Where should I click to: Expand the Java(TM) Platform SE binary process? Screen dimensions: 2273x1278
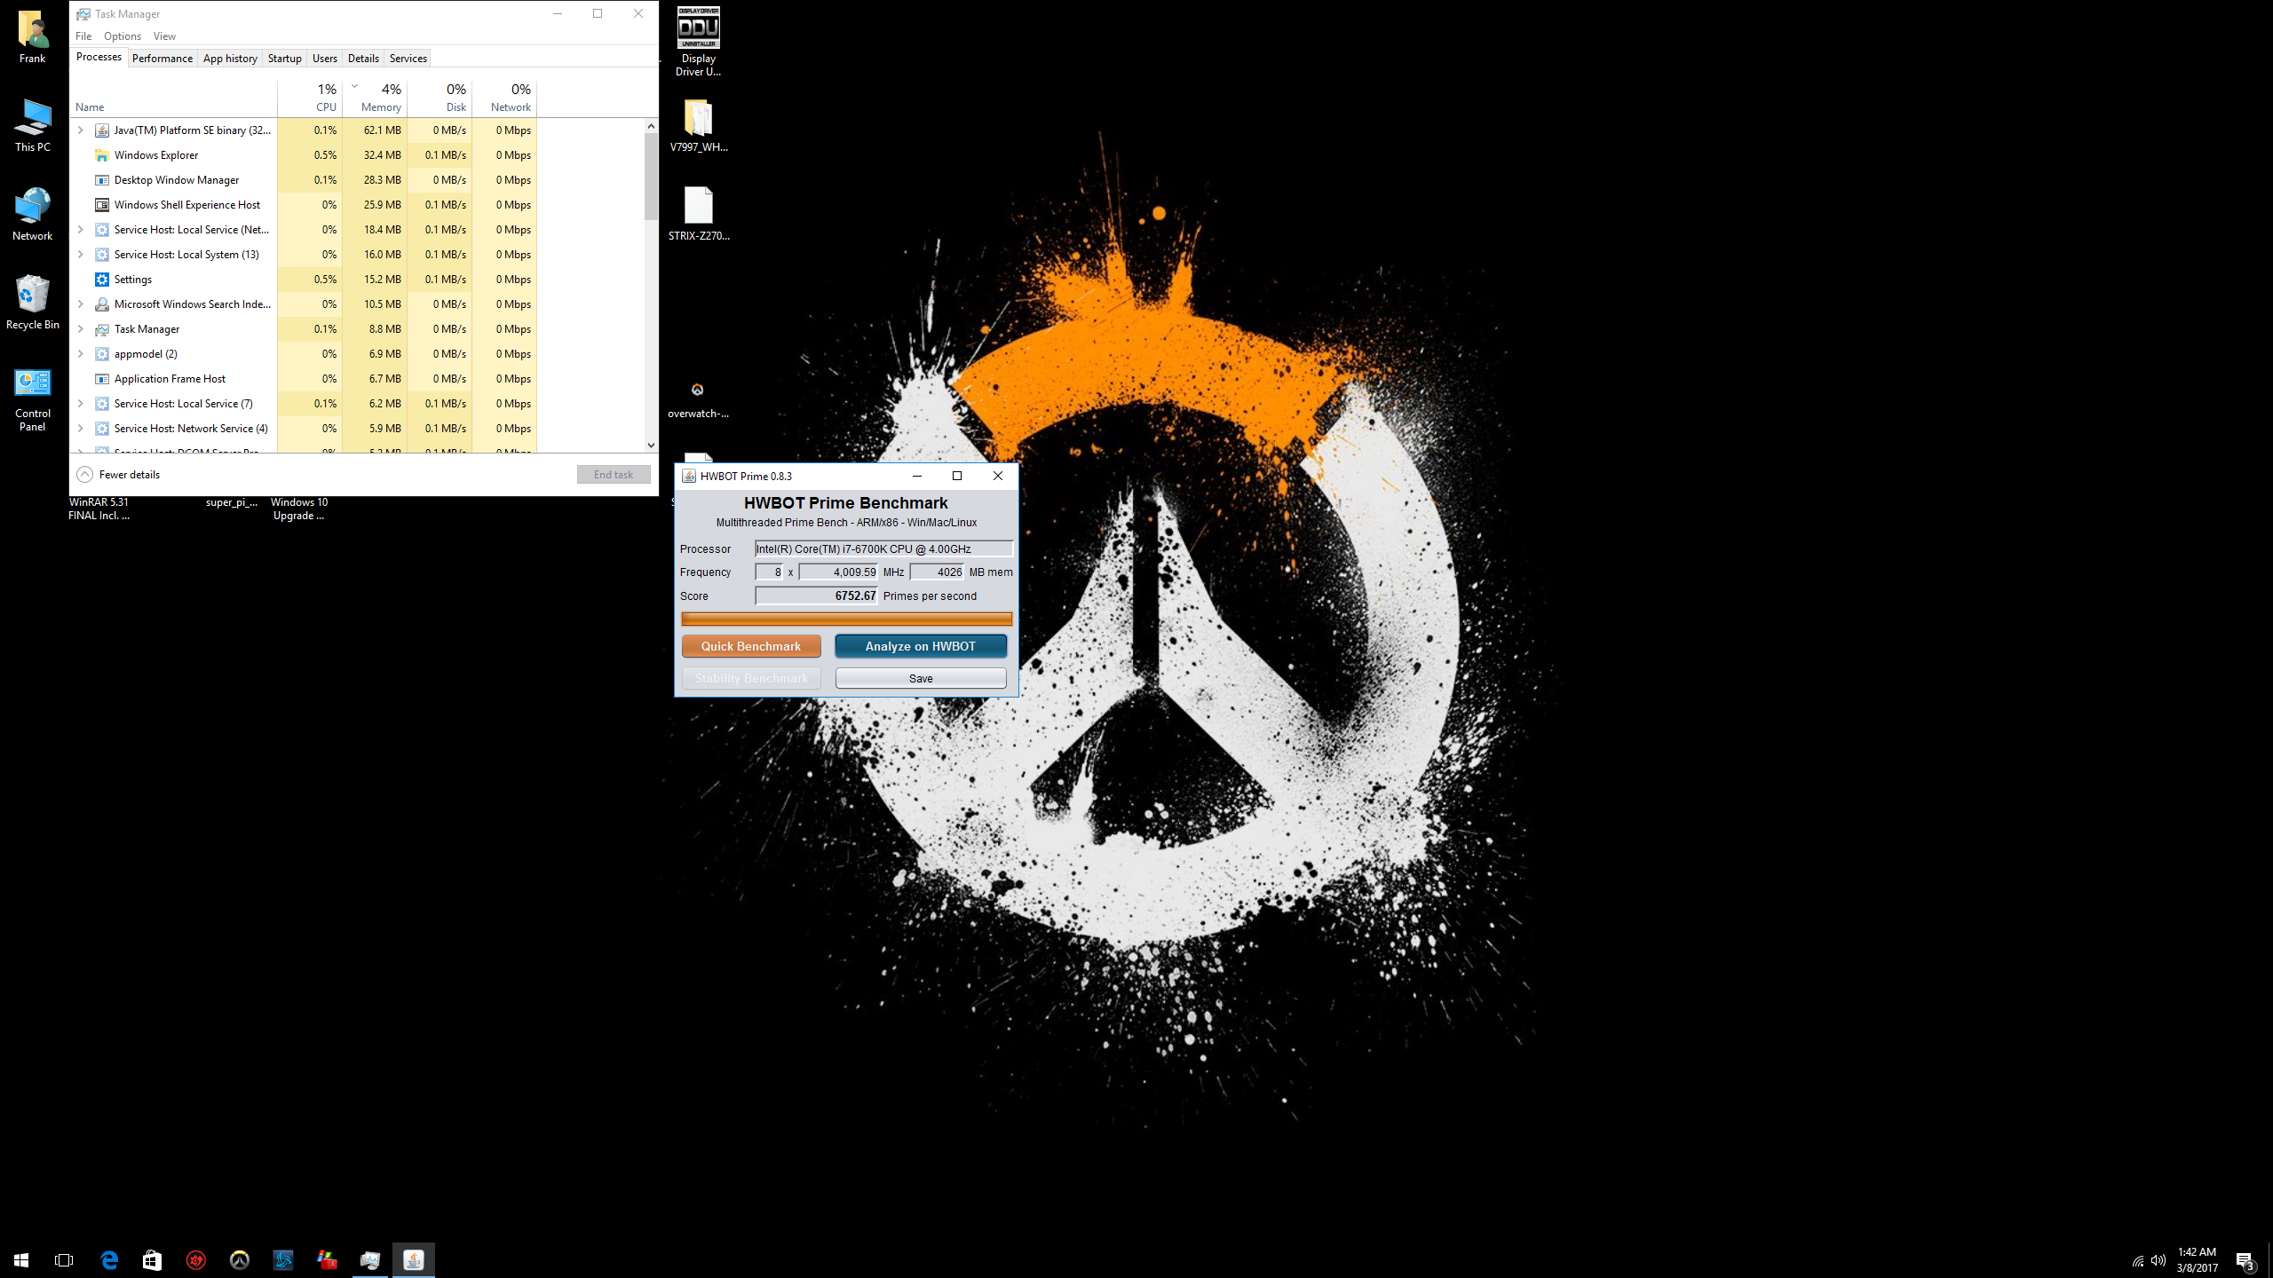coord(81,130)
